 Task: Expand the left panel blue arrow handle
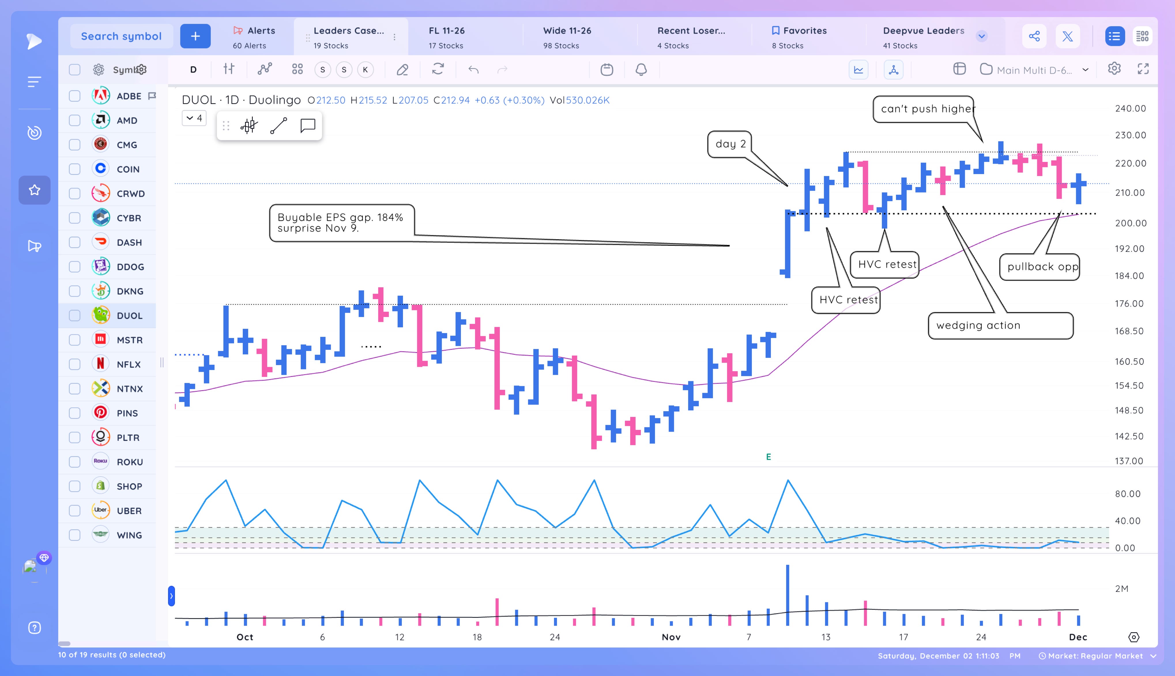click(171, 596)
